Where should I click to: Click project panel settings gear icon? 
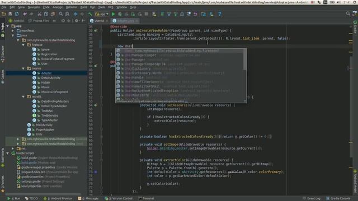click(x=77, y=21)
